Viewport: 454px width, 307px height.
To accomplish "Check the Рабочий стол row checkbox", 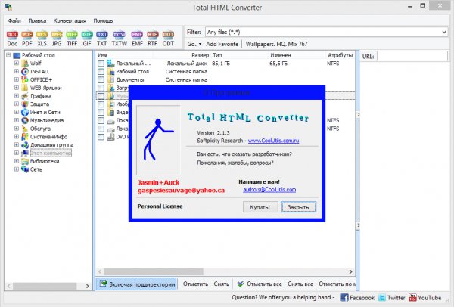I will point(101,72).
